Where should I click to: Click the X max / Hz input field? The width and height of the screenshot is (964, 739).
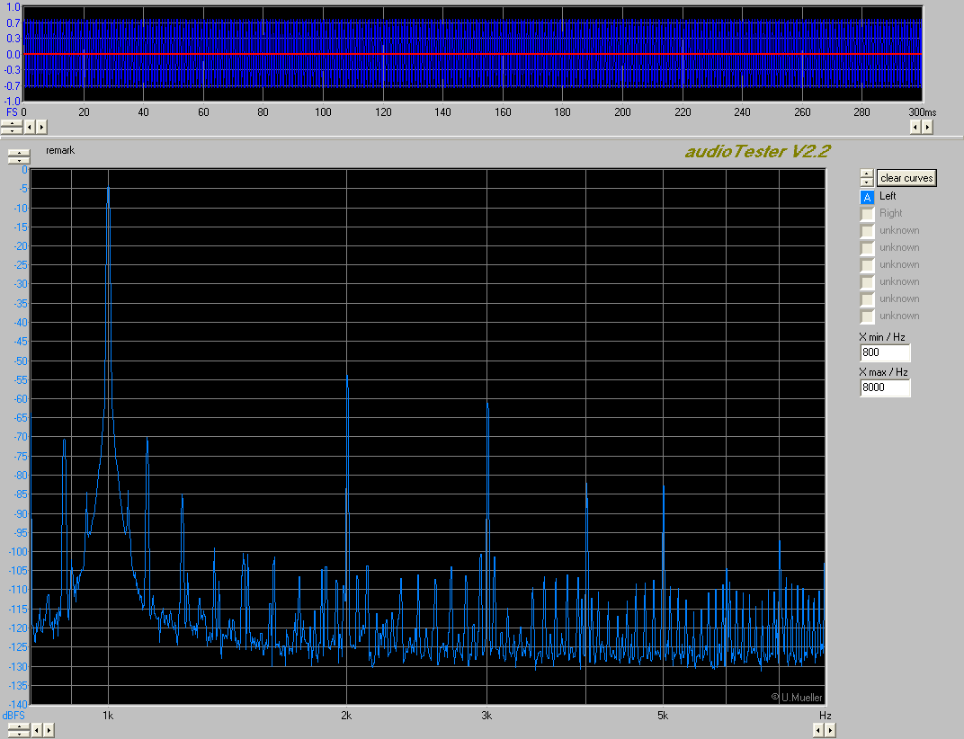[885, 387]
